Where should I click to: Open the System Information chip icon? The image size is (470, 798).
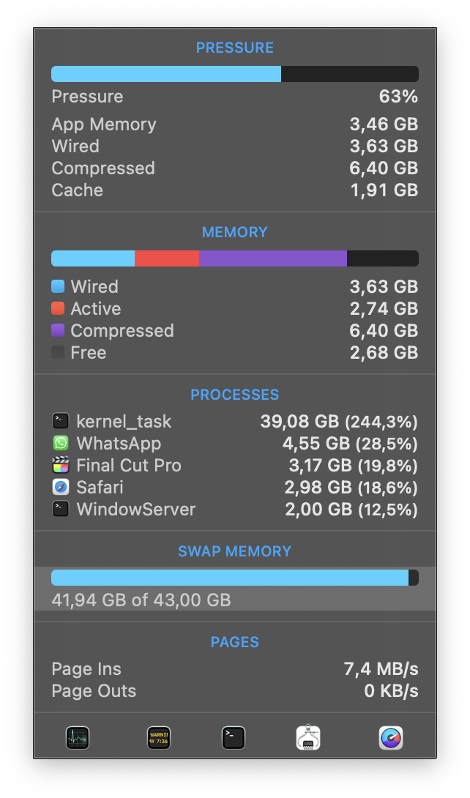click(308, 737)
